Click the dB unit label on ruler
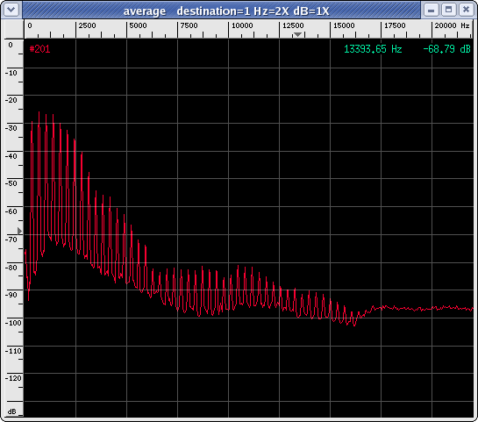This screenshot has width=478, height=422. [x=11, y=411]
